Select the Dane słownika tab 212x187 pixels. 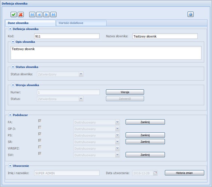coord(30,23)
